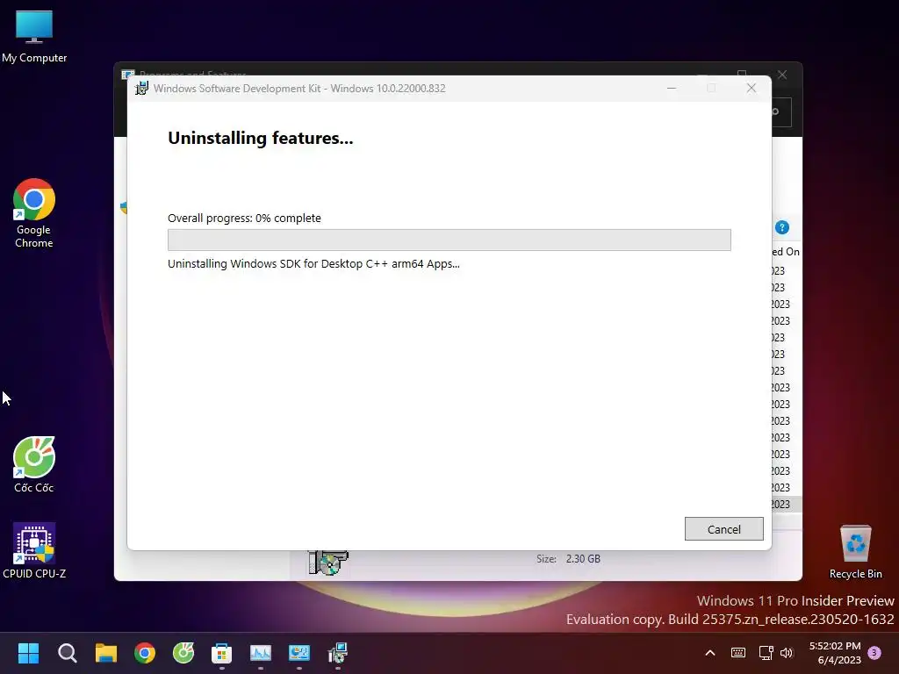Click the SDK installer title bar icon
The height and width of the screenshot is (674, 899).
coord(141,89)
